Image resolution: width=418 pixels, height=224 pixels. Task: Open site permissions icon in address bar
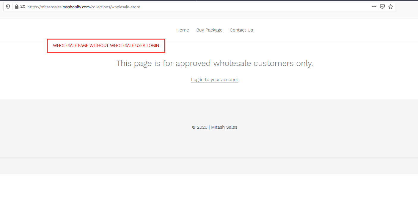(23, 7)
